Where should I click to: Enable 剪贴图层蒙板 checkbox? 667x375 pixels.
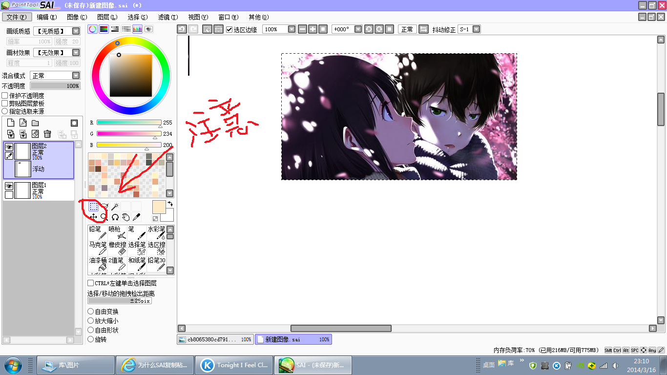pos(5,104)
